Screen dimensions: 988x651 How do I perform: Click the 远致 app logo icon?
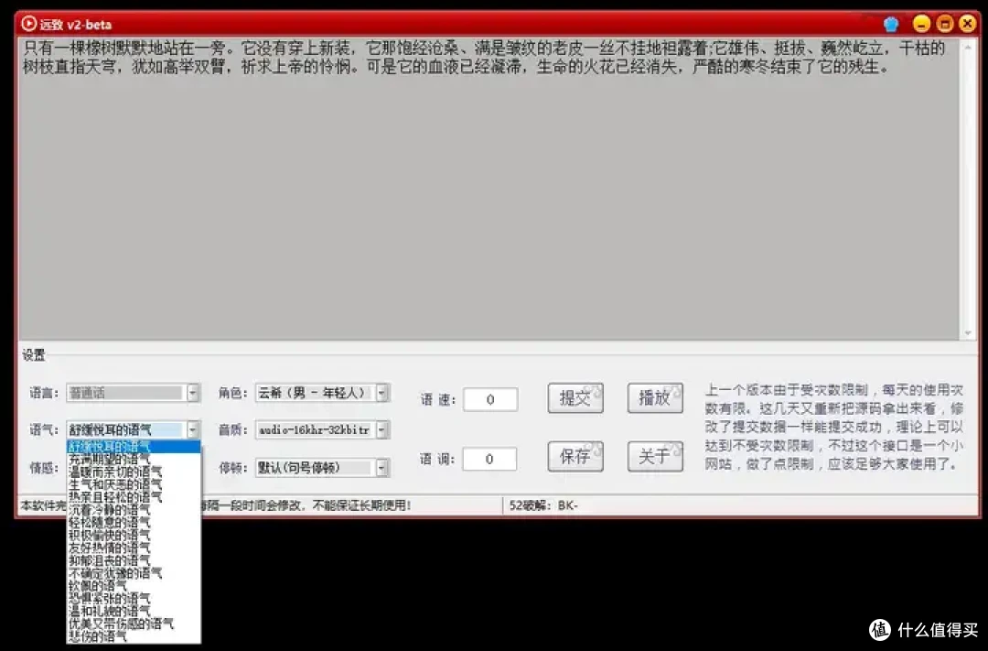(28, 23)
